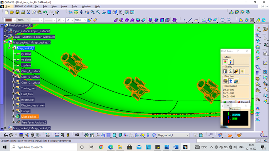269x151 pixels.
Task: Open the opacity 100% dropdown
Action: (x=24, y=20)
